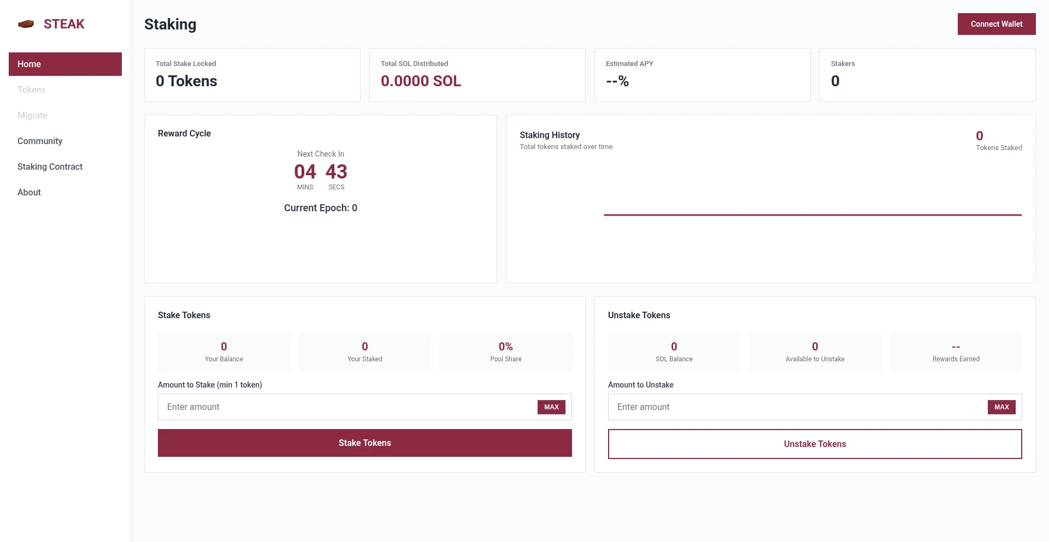Open the Staking Contract page
This screenshot has width=1049, height=542.
tap(50, 166)
